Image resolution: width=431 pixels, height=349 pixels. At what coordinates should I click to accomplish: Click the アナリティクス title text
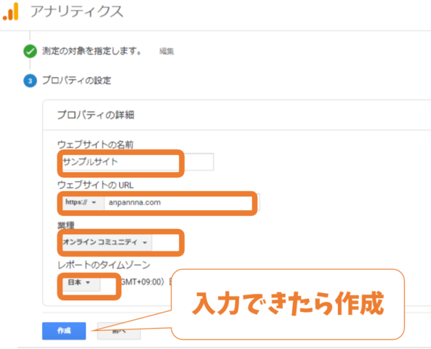(77, 12)
